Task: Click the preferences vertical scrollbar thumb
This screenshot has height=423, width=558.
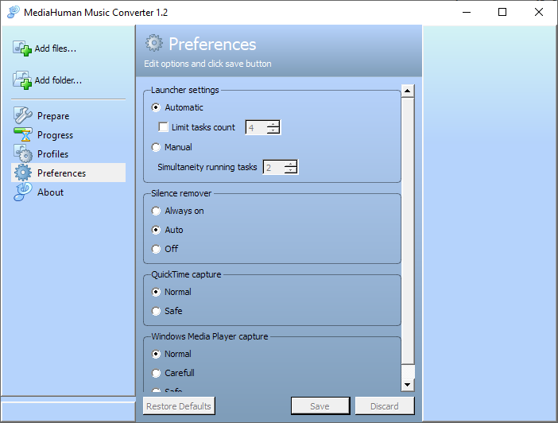Action: tap(408, 231)
